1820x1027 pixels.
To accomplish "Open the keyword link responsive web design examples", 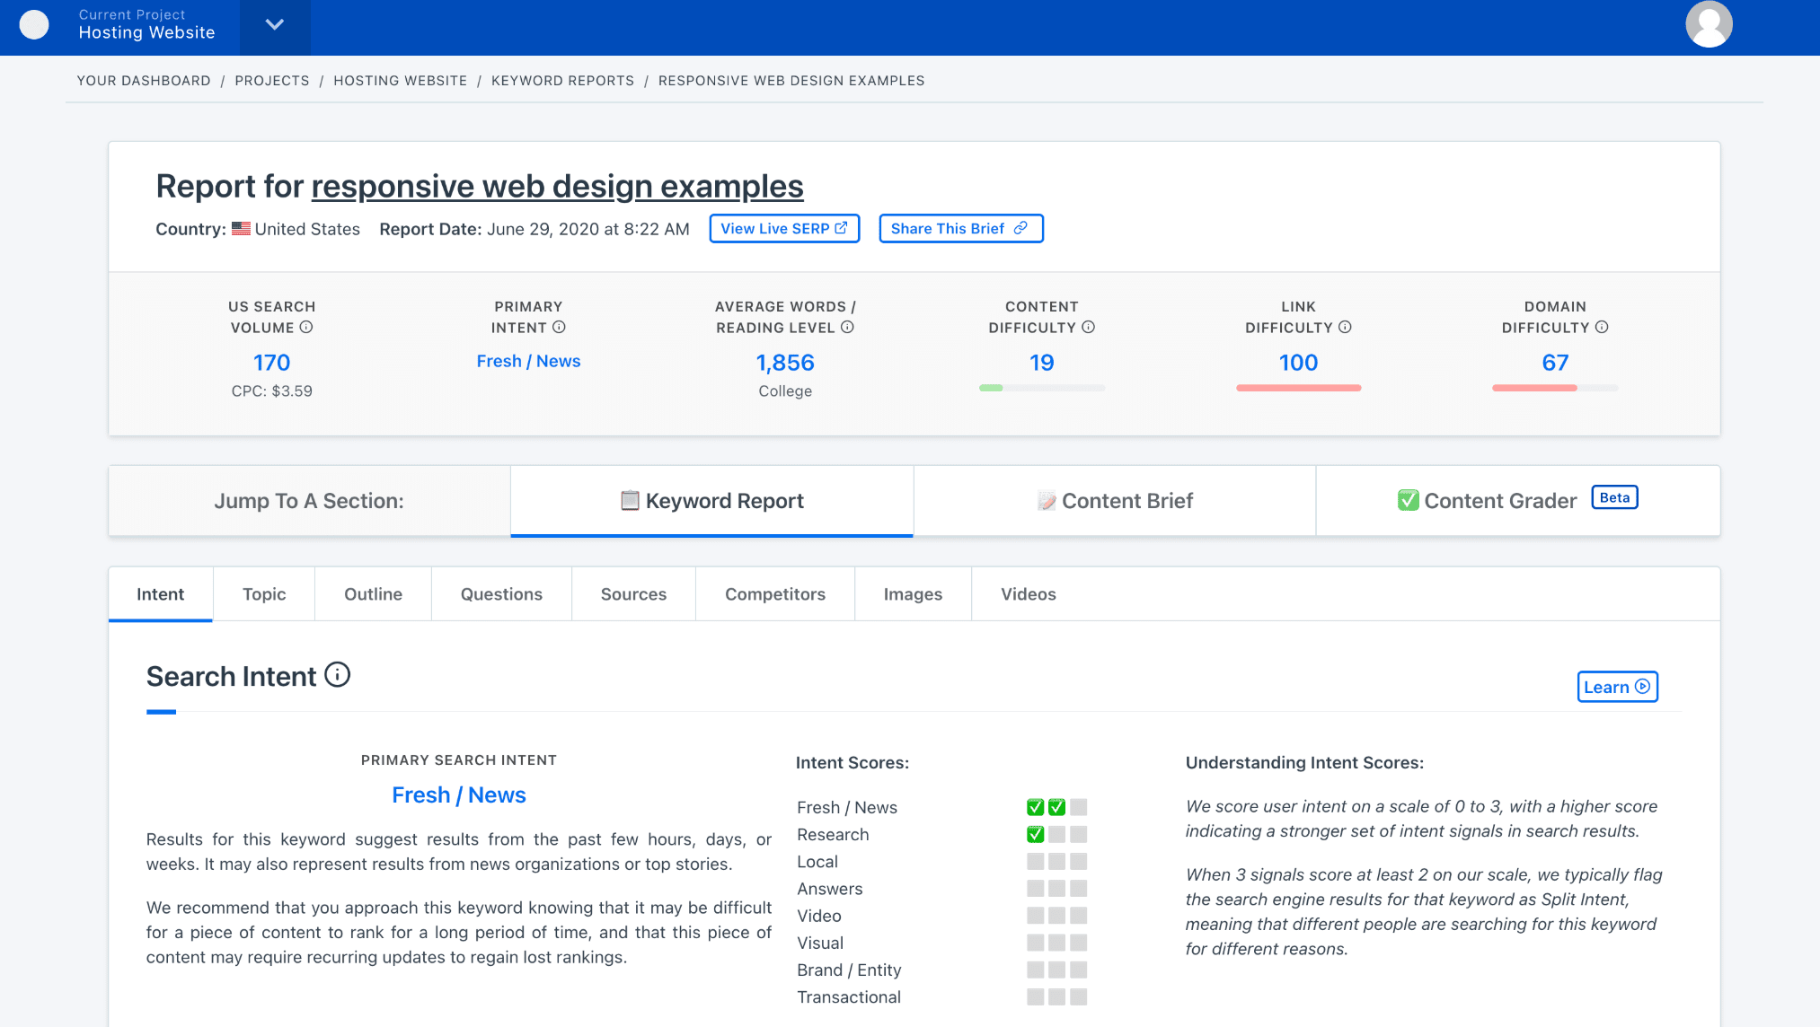I will pyautogui.click(x=557, y=186).
